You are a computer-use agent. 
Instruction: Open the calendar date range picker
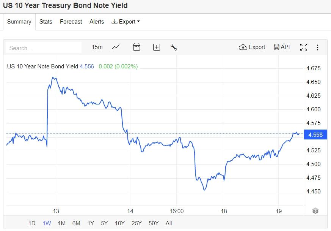click(x=136, y=47)
